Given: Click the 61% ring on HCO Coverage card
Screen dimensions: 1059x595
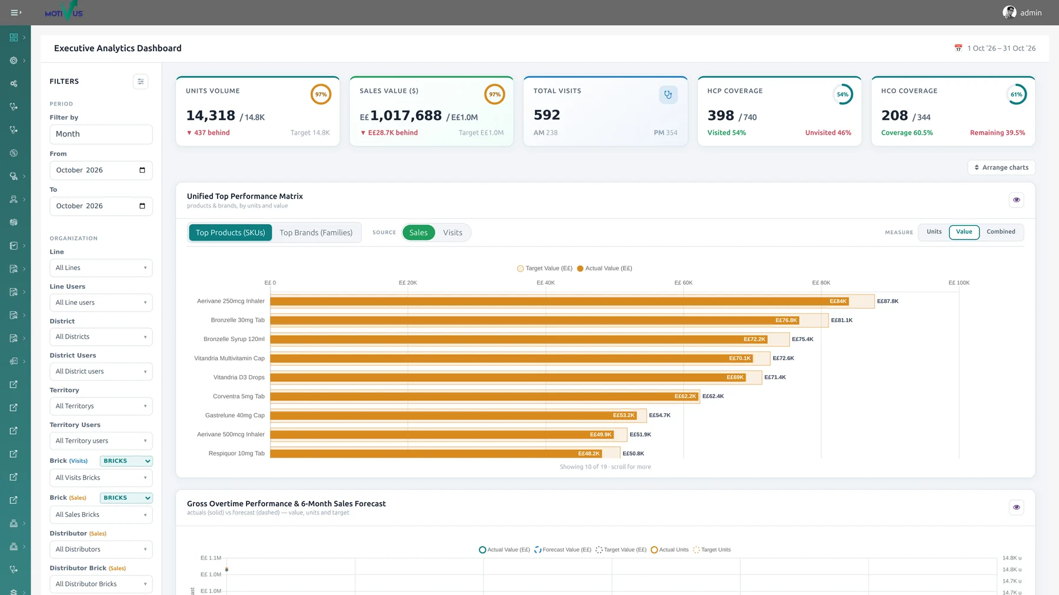Looking at the screenshot, I should pyautogui.click(x=1016, y=95).
